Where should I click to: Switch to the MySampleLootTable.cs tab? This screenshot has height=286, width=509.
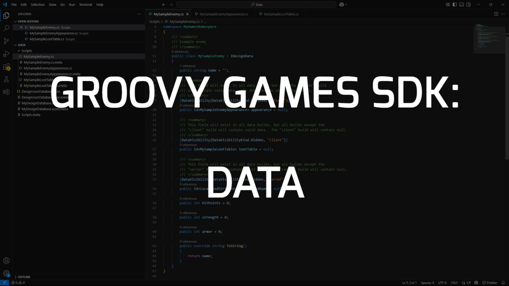(x=281, y=14)
